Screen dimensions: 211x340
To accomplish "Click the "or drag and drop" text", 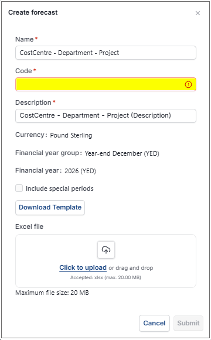I will 131,268.
